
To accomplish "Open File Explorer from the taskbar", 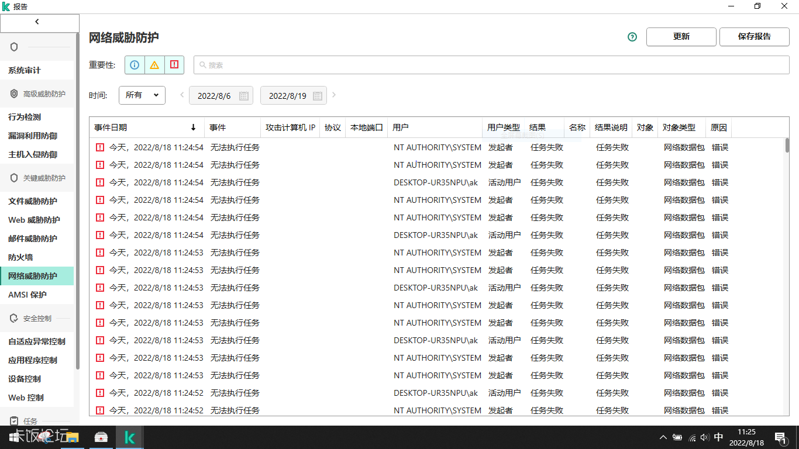I will (73, 437).
